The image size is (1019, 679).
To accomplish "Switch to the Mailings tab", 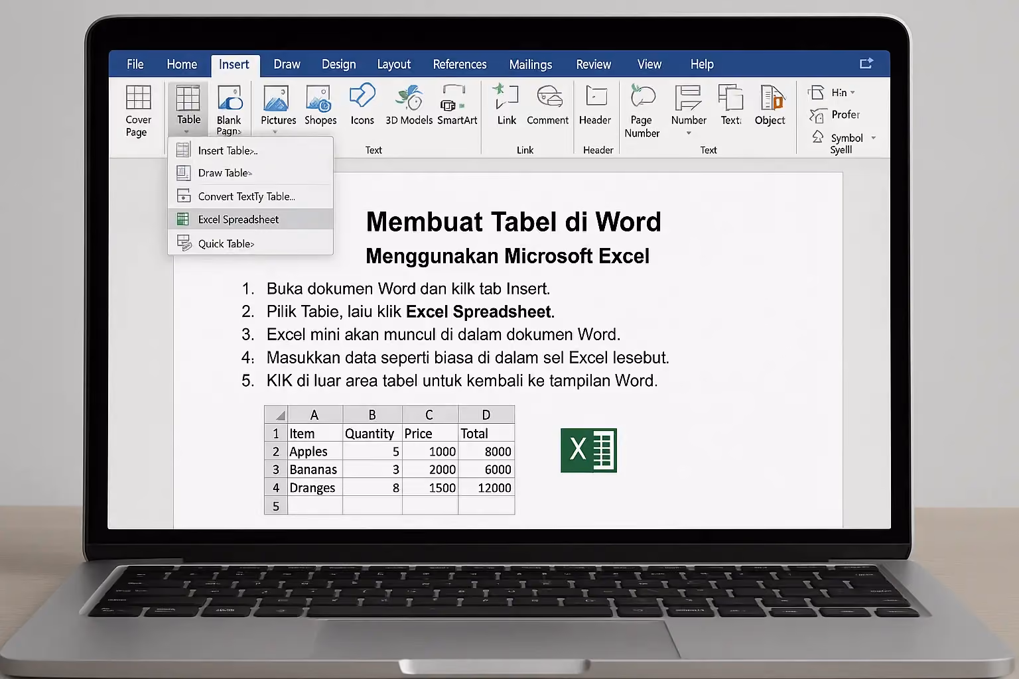I will tap(531, 64).
